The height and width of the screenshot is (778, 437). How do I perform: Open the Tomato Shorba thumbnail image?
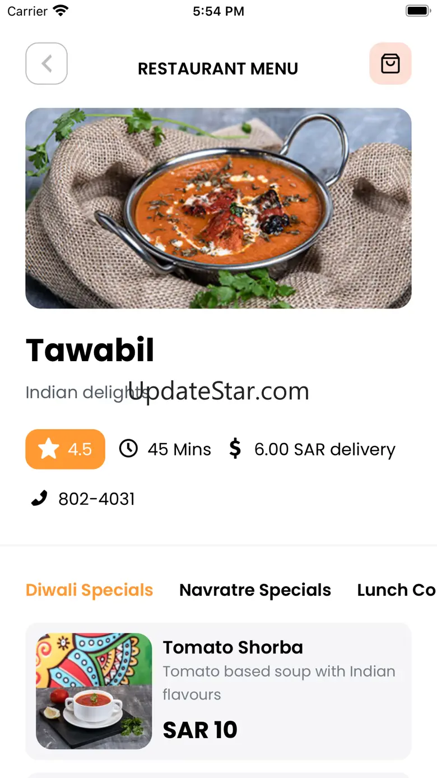click(94, 691)
